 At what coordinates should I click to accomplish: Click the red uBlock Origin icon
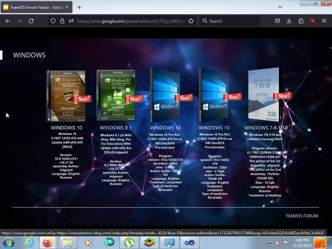coord(313,21)
